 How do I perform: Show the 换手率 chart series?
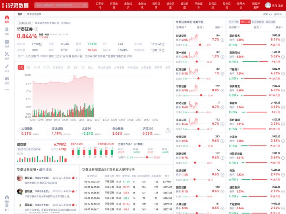158,67
